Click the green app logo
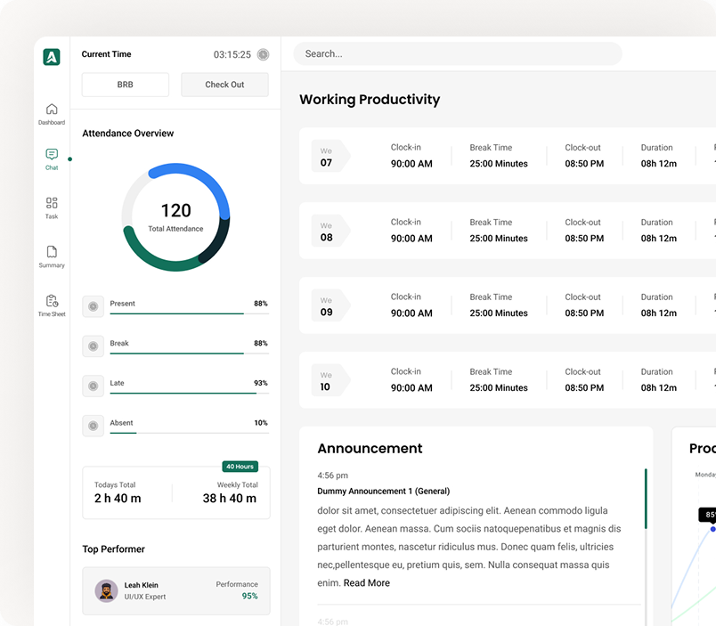Screen dimensions: 716x626 [x=52, y=57]
